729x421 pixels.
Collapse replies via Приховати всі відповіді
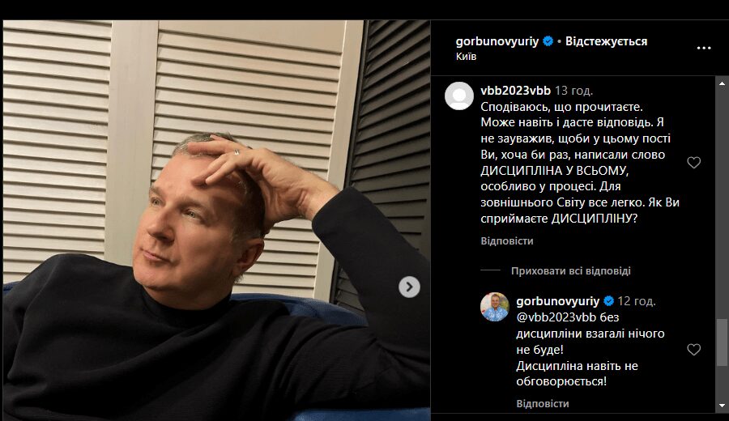pyautogui.click(x=570, y=270)
